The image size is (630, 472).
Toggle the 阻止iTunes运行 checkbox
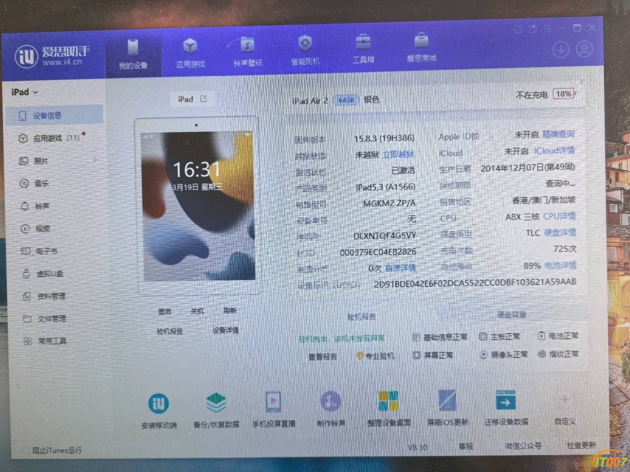coord(26,450)
